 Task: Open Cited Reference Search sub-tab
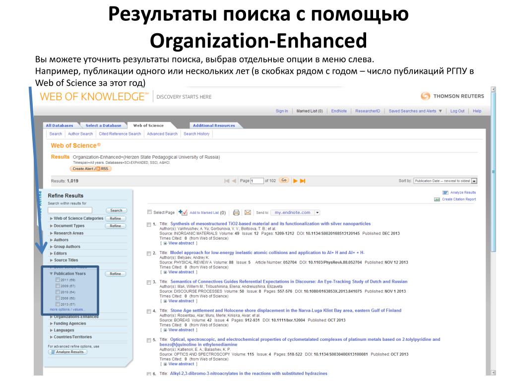(x=120, y=134)
